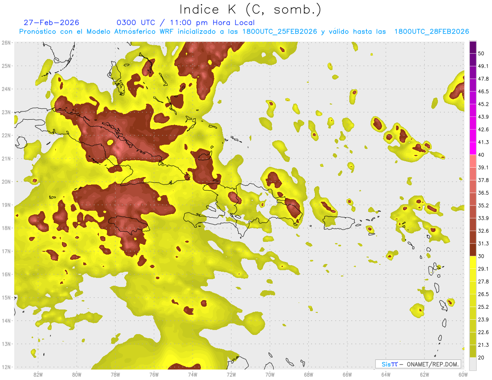This screenshot has width=492, height=380.
Task: Select scale value '32.6'
Action: [x=483, y=231]
